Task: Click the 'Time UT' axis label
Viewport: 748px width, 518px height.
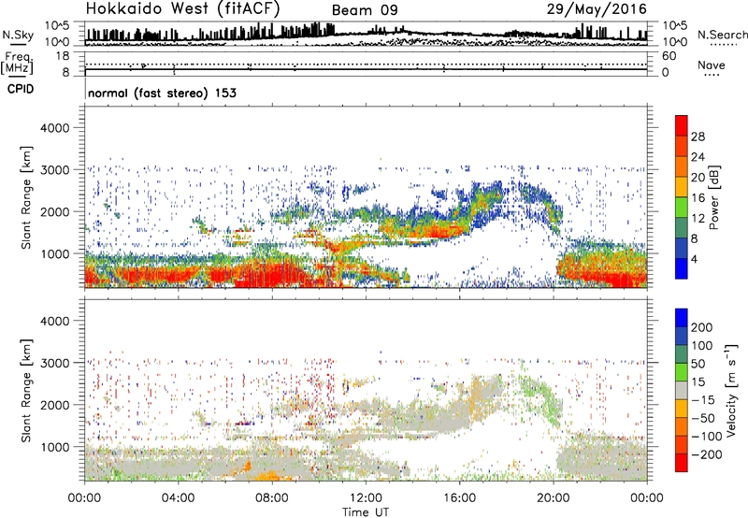Action: coord(366,512)
